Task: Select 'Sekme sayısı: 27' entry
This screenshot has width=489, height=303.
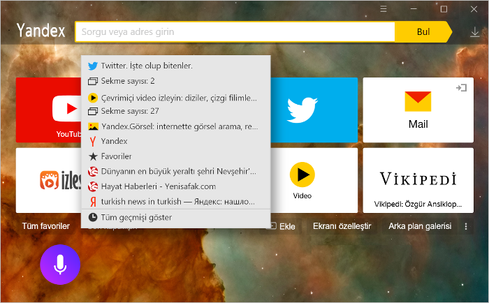Action: pos(175,111)
